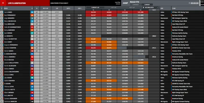The width and height of the screenshot is (204, 103).
Task: Select rider Remy GARDNER
Action: (x=9, y=30)
